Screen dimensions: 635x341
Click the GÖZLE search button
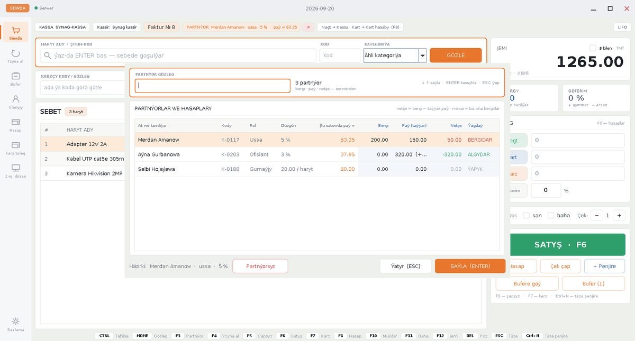point(456,56)
